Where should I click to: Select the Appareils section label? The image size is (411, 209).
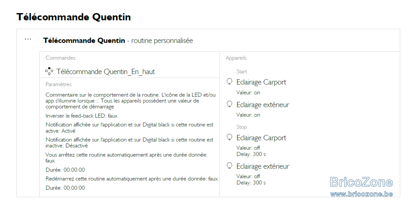coord(236,58)
